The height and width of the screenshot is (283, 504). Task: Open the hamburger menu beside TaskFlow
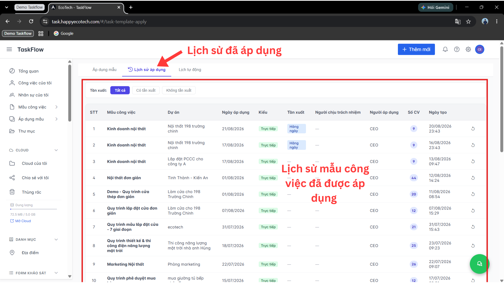point(9,49)
